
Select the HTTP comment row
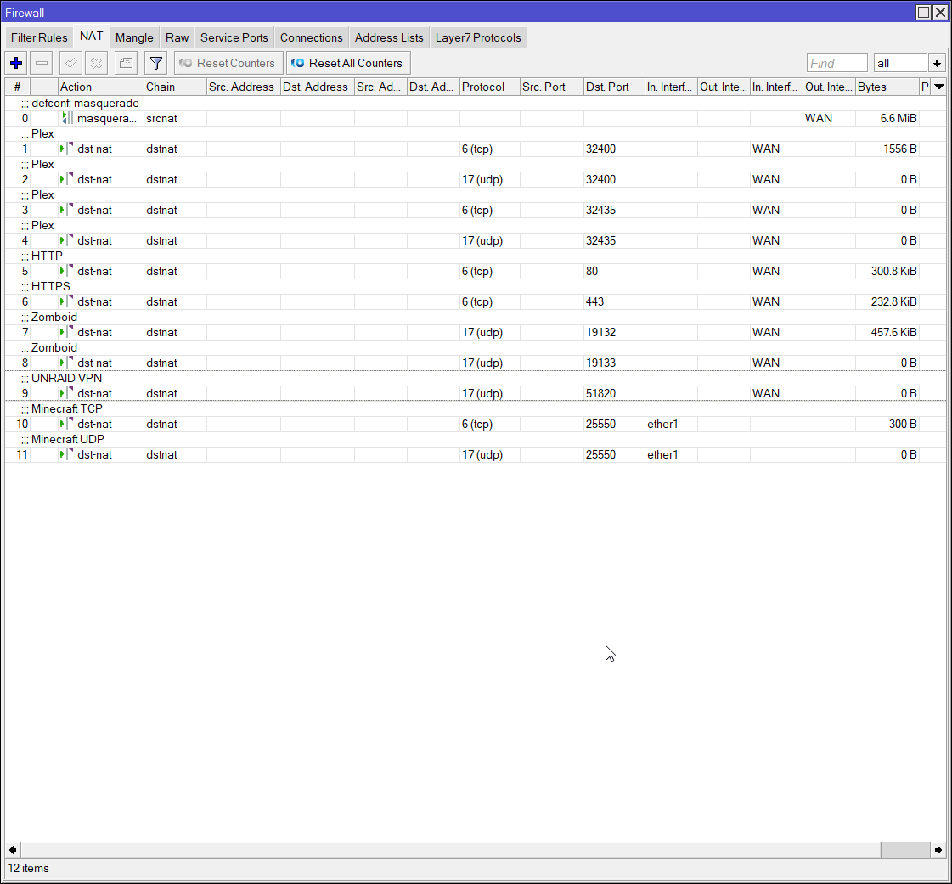click(476, 256)
